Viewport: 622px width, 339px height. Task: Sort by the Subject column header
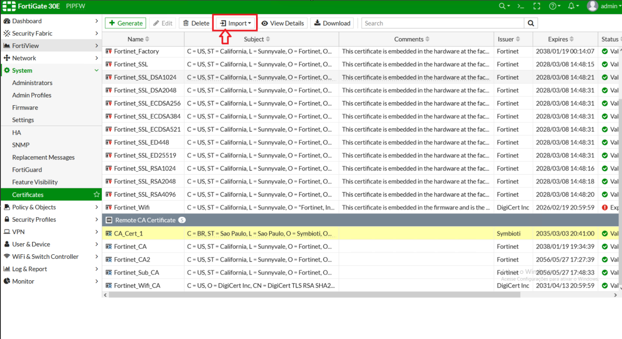[x=257, y=39]
